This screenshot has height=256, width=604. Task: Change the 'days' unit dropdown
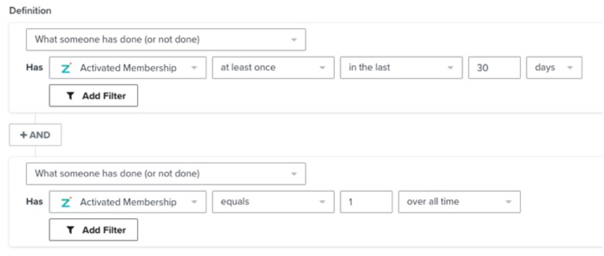pos(554,68)
